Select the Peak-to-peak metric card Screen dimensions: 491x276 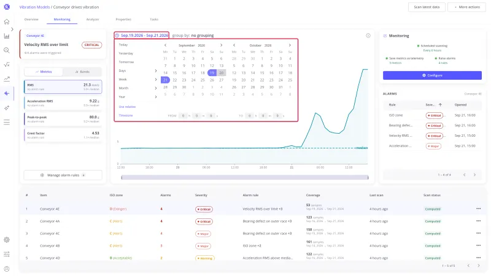pos(63,119)
